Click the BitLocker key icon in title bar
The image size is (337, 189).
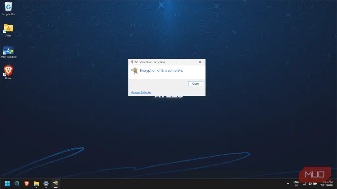[132, 62]
